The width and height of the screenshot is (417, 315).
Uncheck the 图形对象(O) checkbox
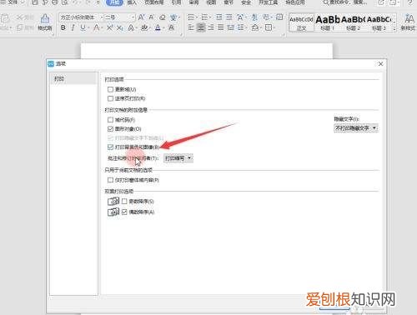pos(110,129)
